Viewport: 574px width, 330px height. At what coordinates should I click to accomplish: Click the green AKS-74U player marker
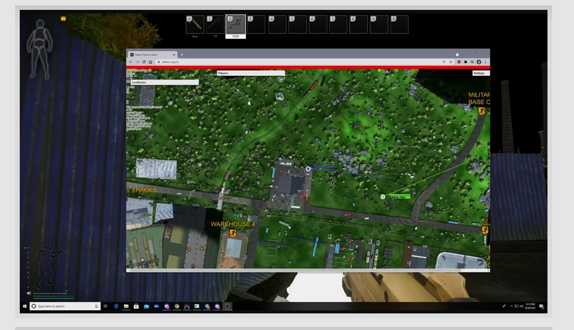[383, 197]
